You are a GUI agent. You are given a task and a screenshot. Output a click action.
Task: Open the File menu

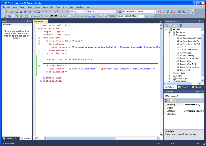click(3, 7)
